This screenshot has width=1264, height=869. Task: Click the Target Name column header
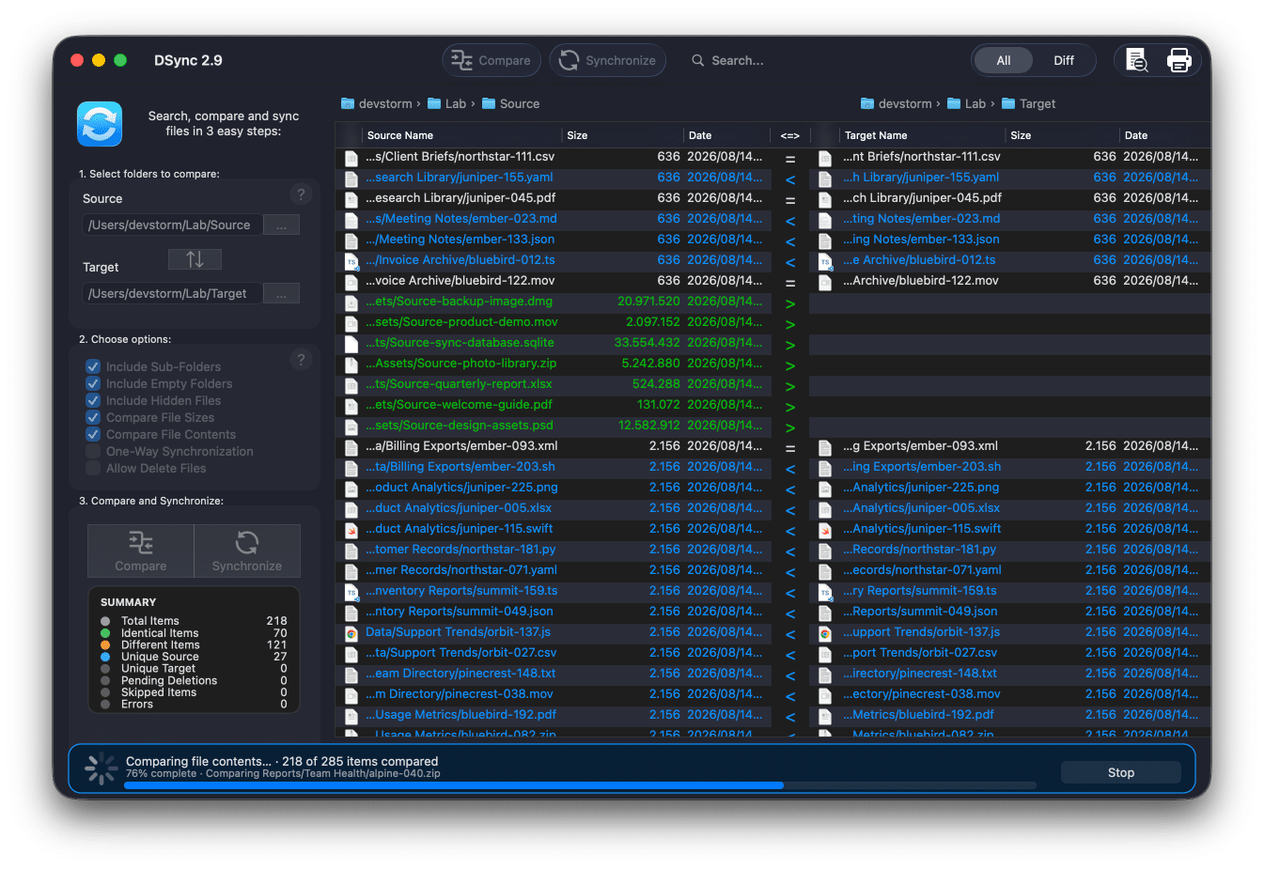(x=921, y=135)
